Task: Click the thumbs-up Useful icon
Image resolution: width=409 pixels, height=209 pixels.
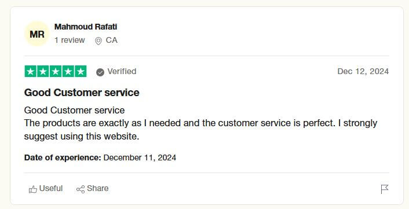Action: click(33, 189)
